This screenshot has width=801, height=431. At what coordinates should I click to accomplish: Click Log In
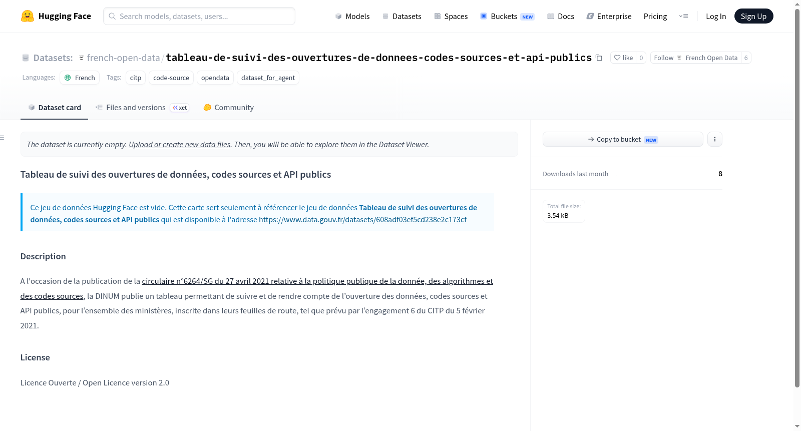[716, 17]
